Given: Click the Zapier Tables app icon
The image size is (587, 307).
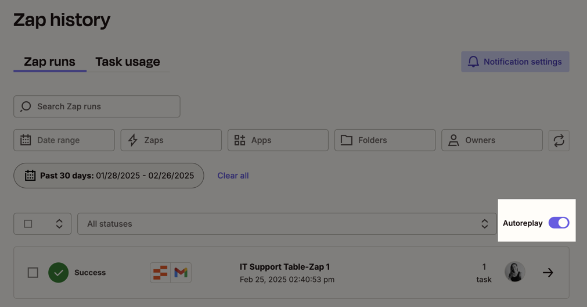Looking at the screenshot, I should click(160, 272).
